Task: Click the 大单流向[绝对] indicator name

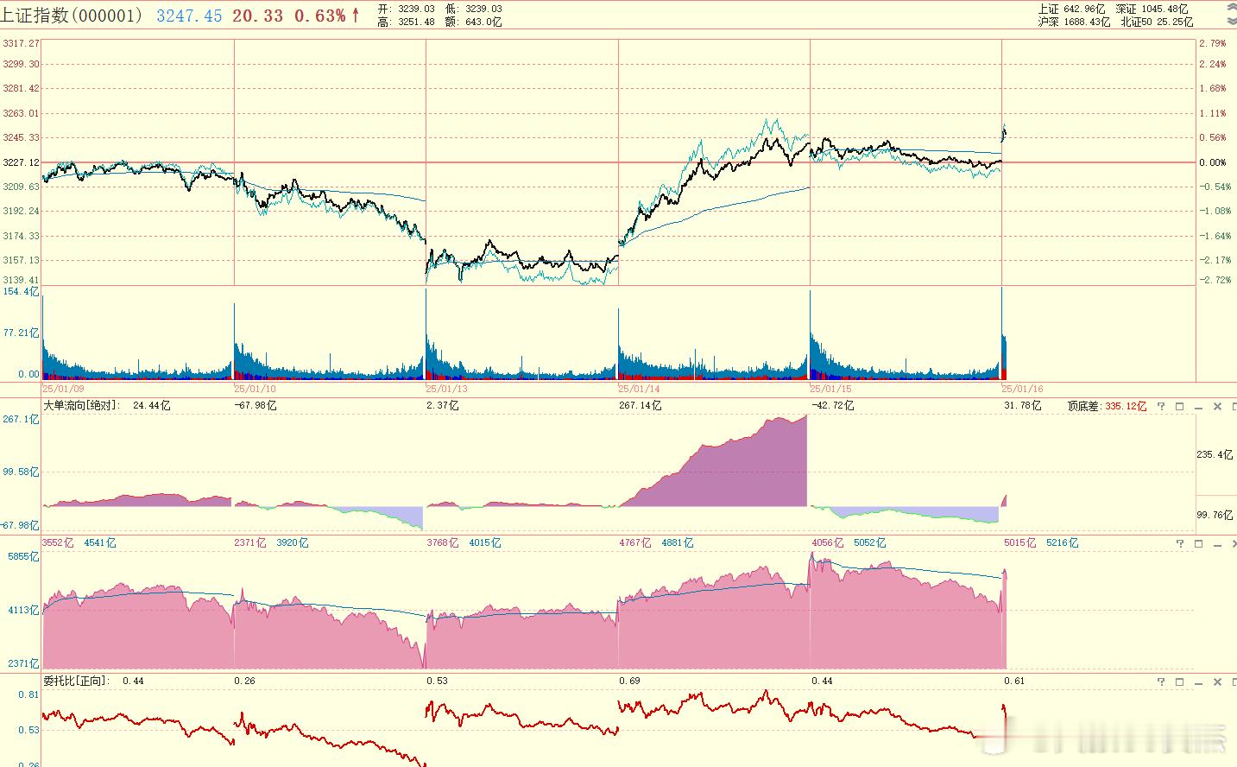Action: click(x=83, y=405)
